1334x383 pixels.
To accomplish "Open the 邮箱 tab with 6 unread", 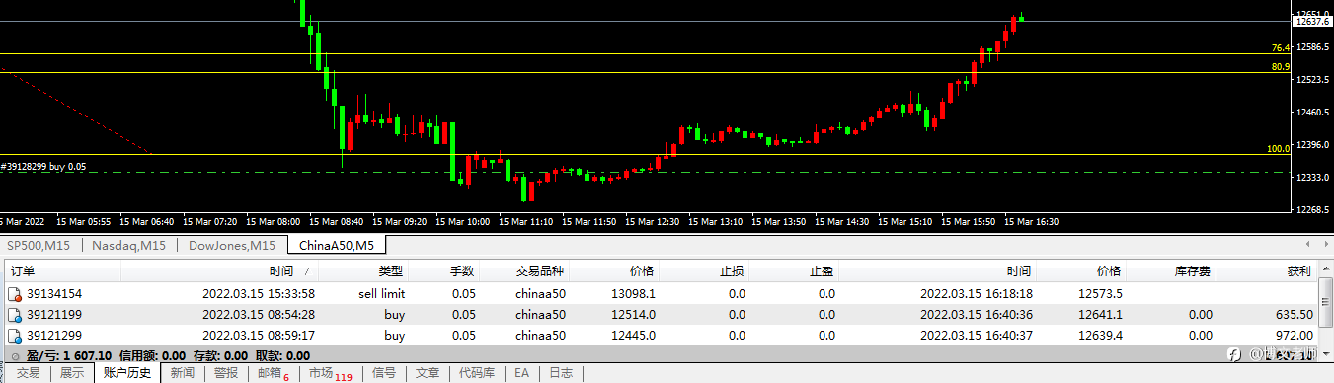I will 274,373.
